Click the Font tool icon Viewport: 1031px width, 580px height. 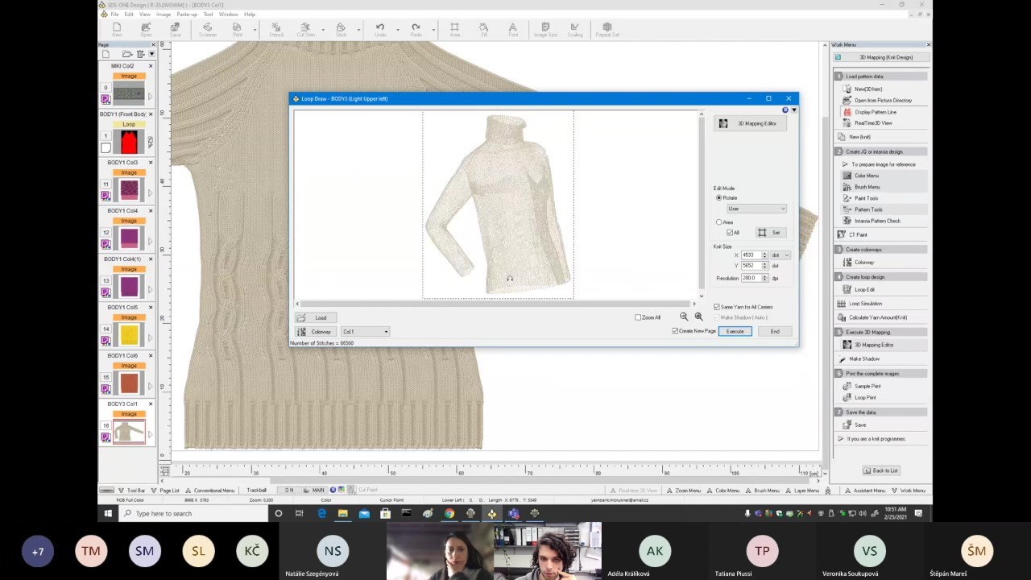(x=512, y=29)
